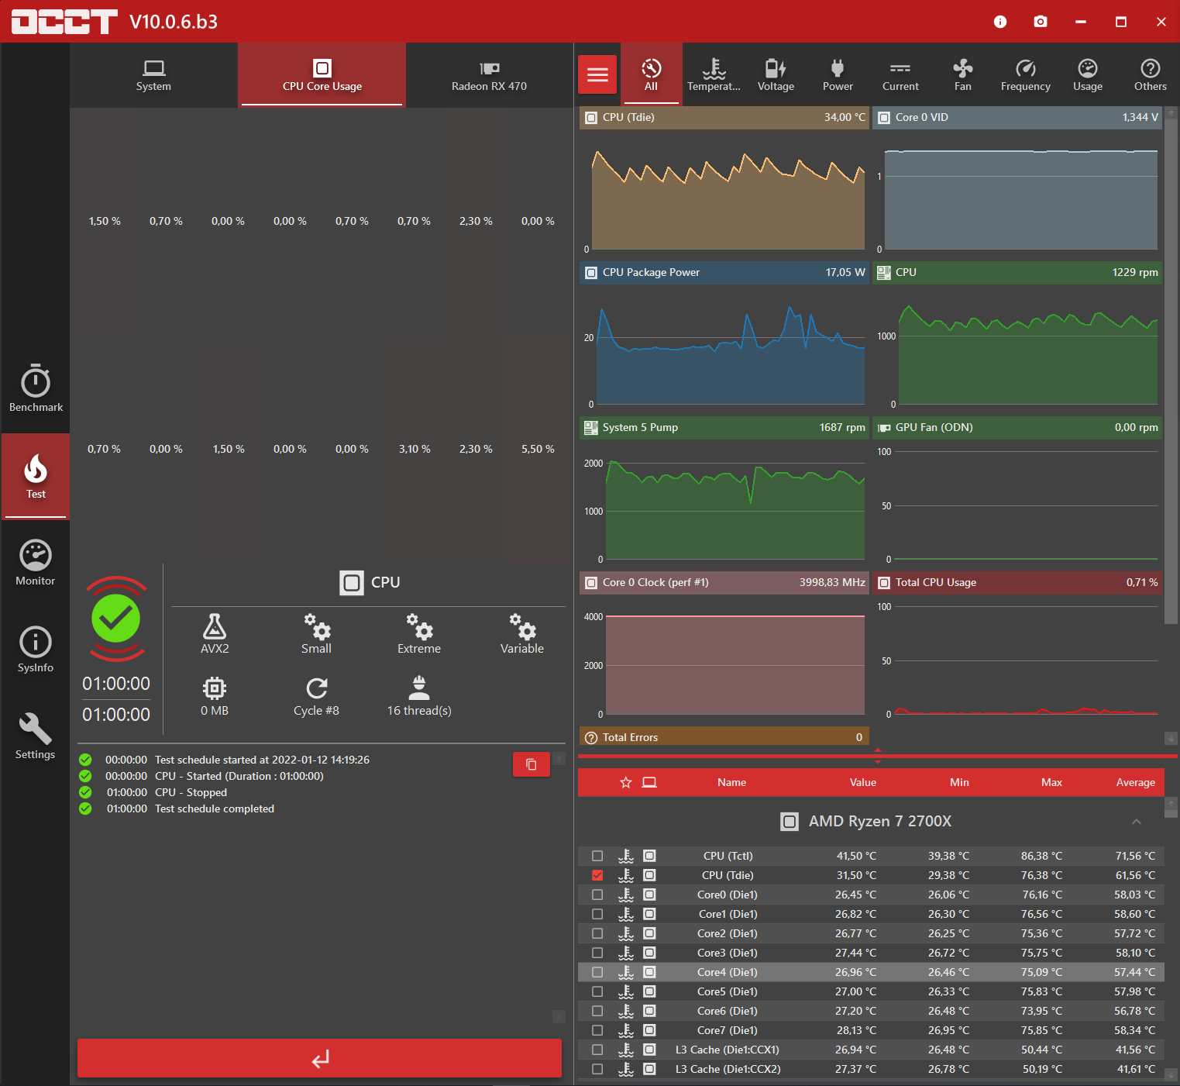Viewport: 1180px width, 1086px height.
Task: Uncheck the CPU (Tdie) graph checkbox
Action: point(597,875)
